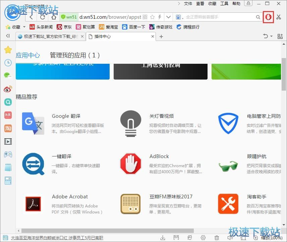Open calculator icon in sidebar
Screen dimensions: 287x242
pos(8,181)
